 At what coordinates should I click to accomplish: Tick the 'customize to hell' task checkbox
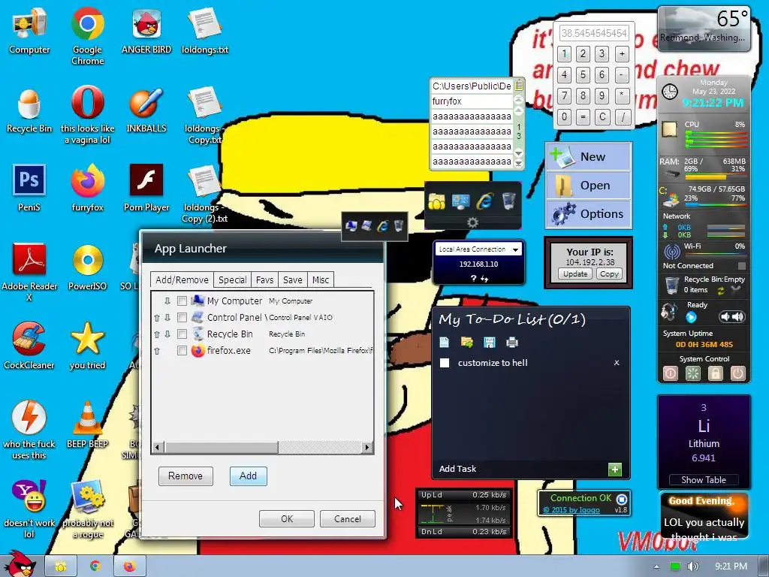(445, 363)
